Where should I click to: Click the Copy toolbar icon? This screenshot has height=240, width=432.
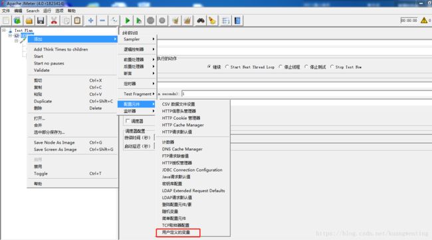coord(66,21)
